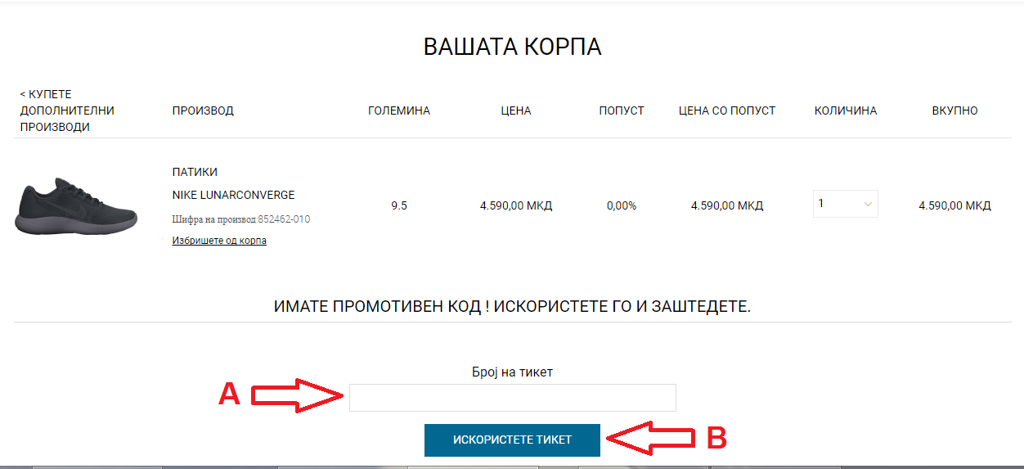The image size is (1024, 469).
Task: Open the quantity dropdown showing 1
Action: coord(845,204)
